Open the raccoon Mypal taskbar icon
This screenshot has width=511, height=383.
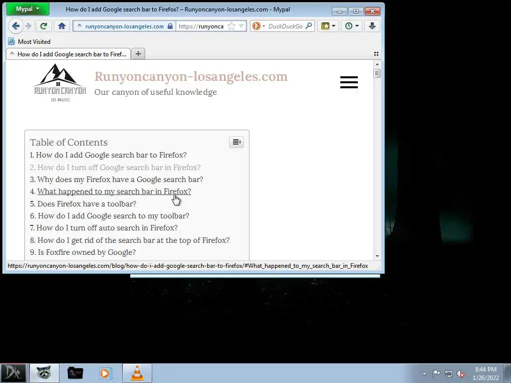pyautogui.click(x=44, y=373)
